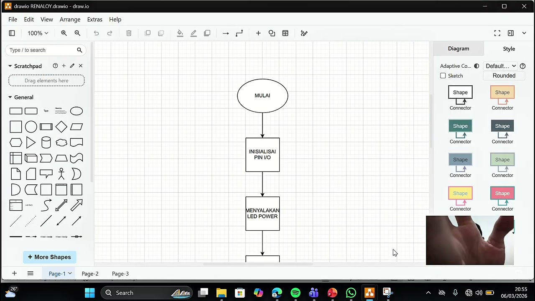Click the Zoom In magnifier icon
This screenshot has width=535, height=301.
[64, 33]
